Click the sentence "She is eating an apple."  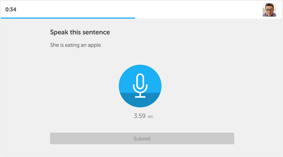[76, 45]
